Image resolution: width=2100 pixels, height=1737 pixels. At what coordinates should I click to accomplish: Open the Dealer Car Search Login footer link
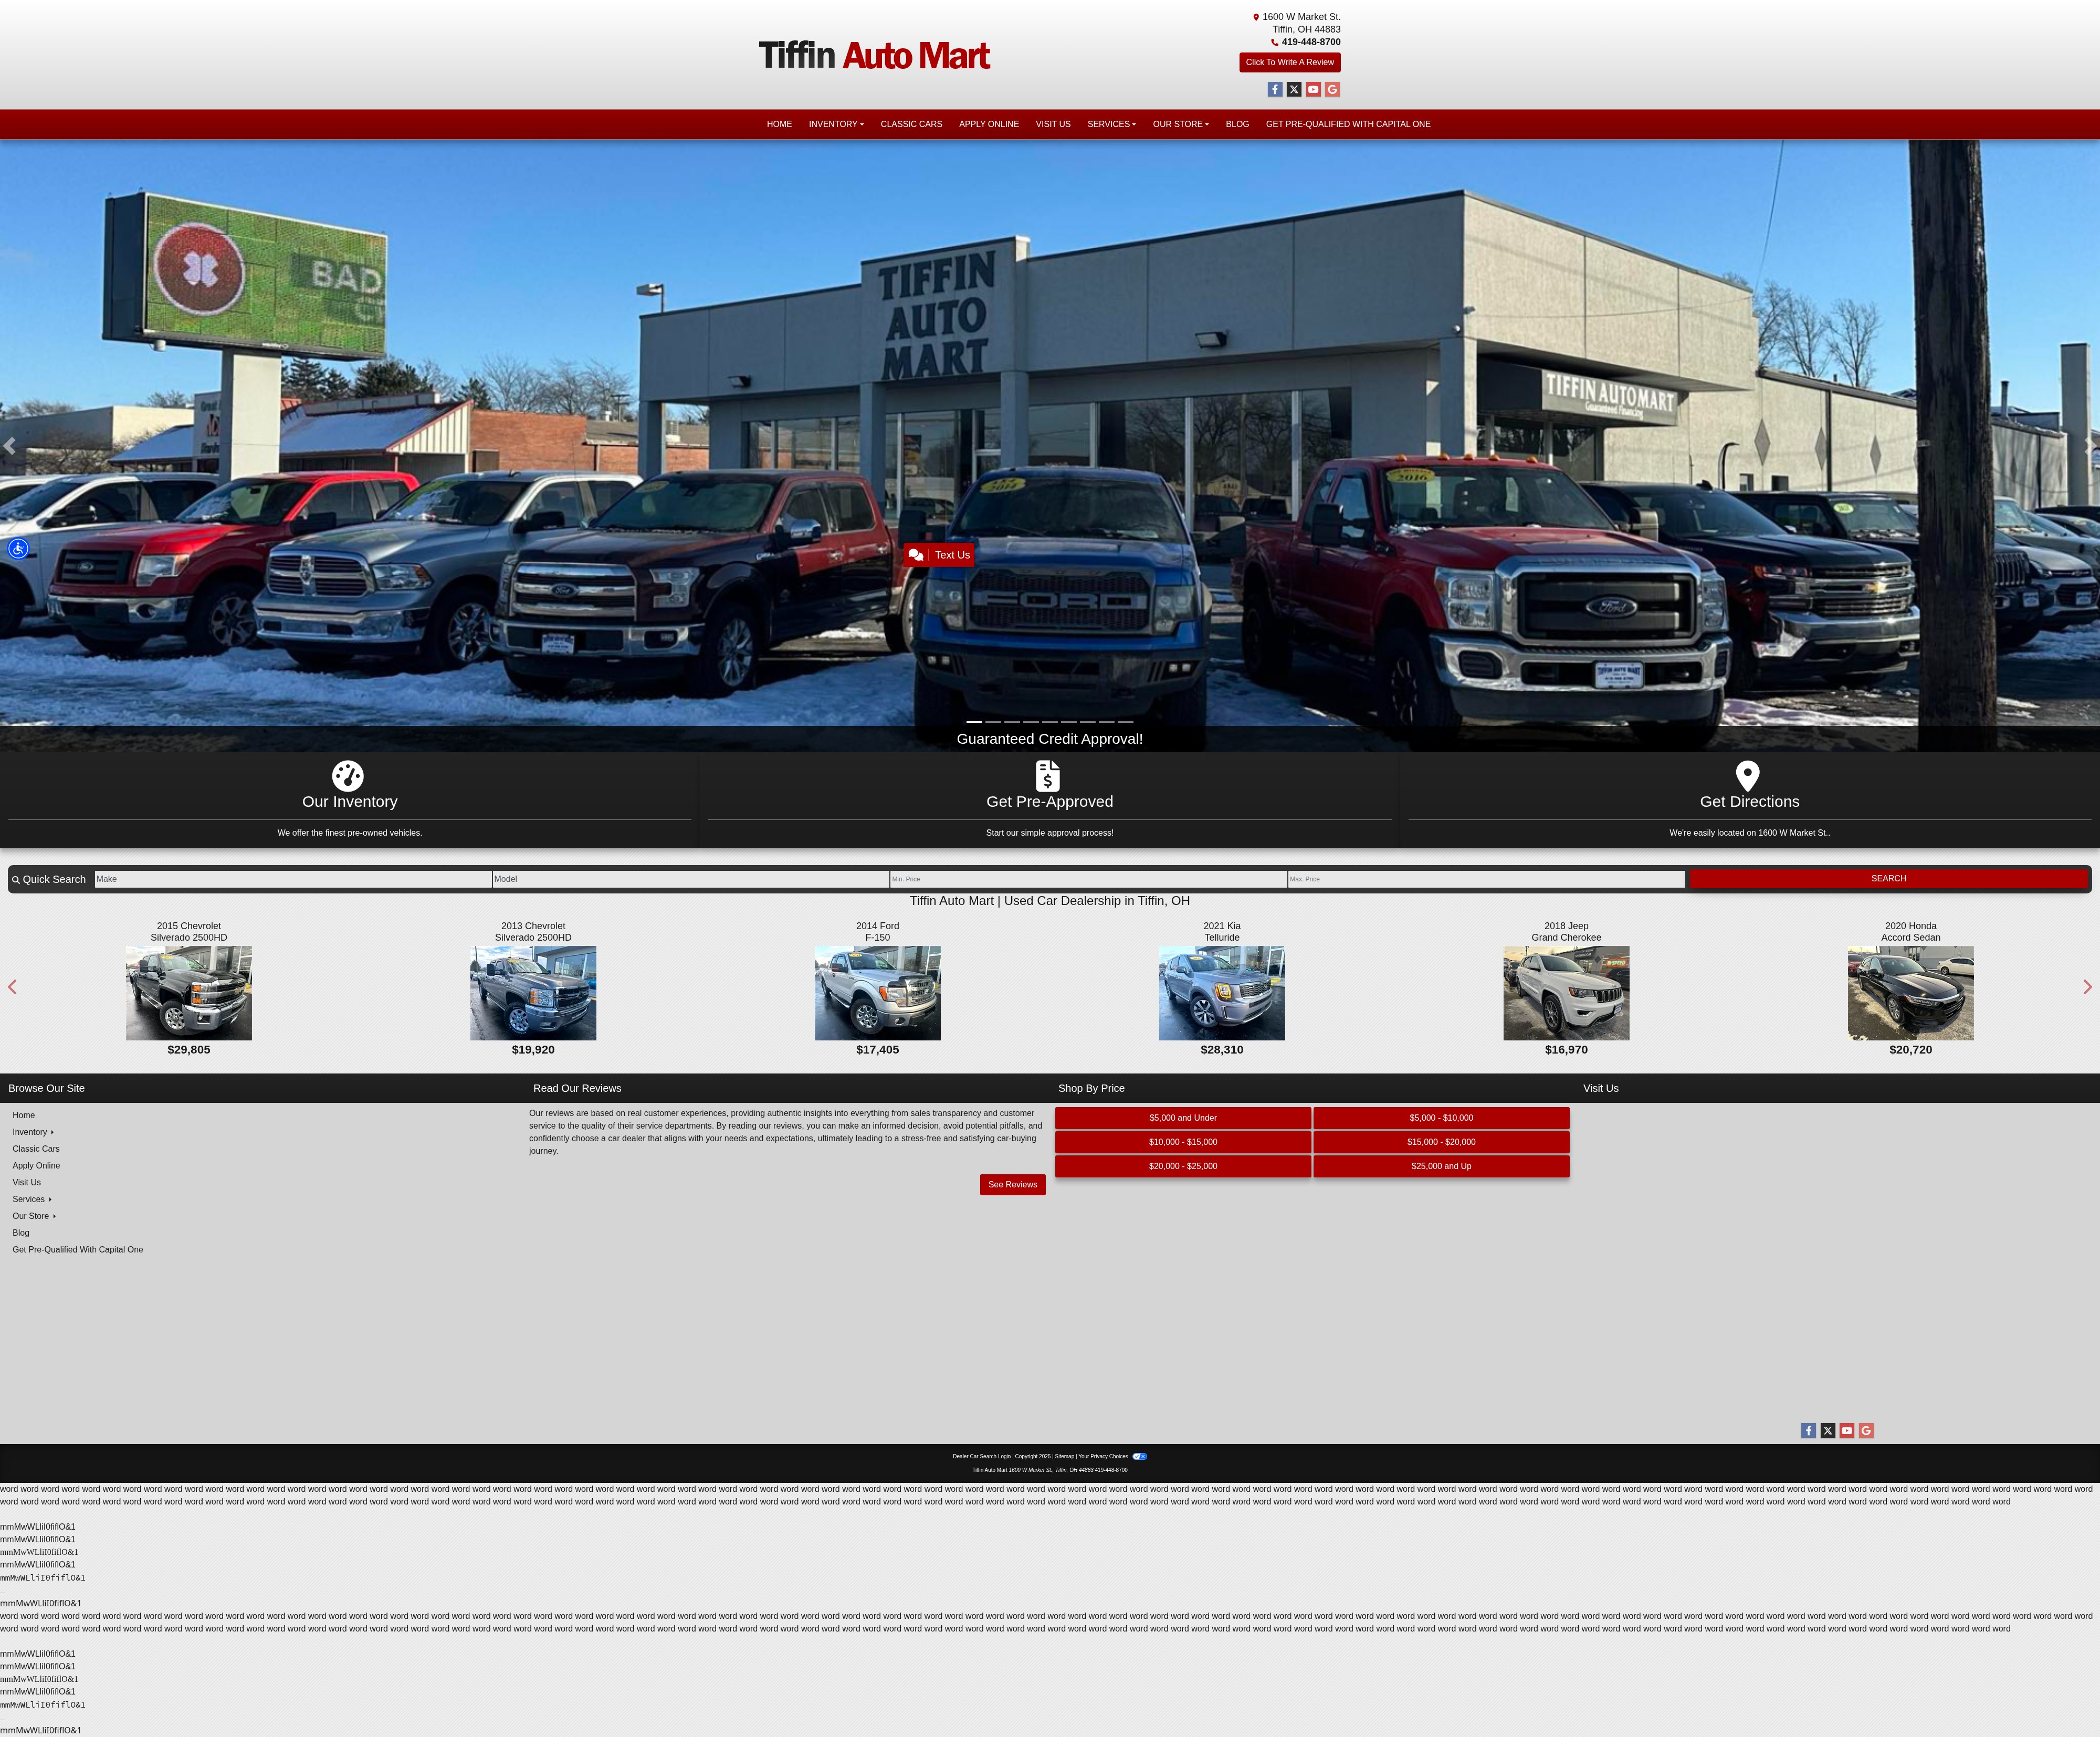tap(981, 1456)
